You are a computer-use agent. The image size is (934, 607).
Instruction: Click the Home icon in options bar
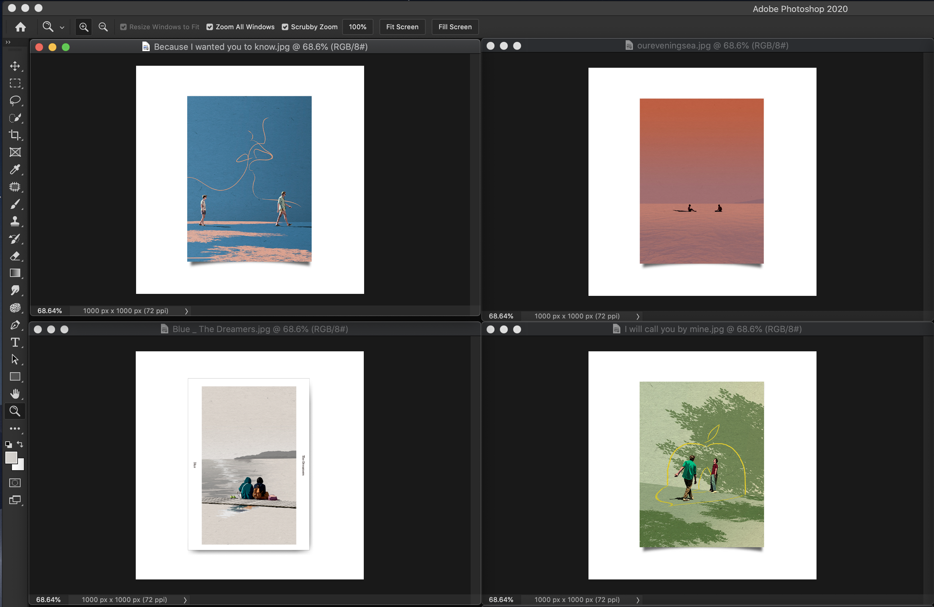coord(20,27)
